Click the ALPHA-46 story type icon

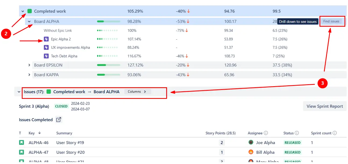click(x=21, y=142)
